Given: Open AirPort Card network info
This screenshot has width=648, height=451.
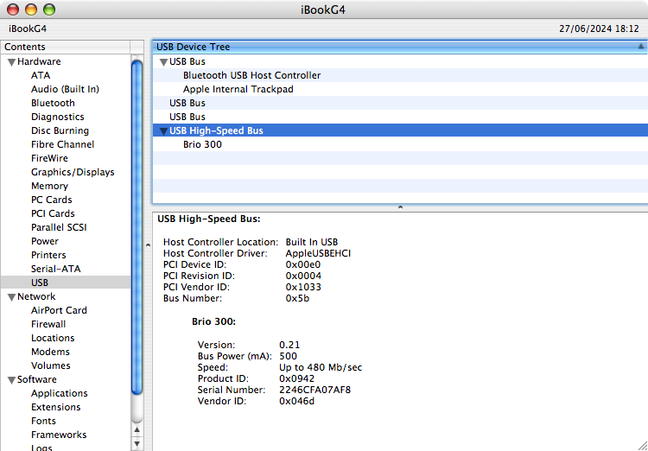Looking at the screenshot, I should tap(59, 310).
